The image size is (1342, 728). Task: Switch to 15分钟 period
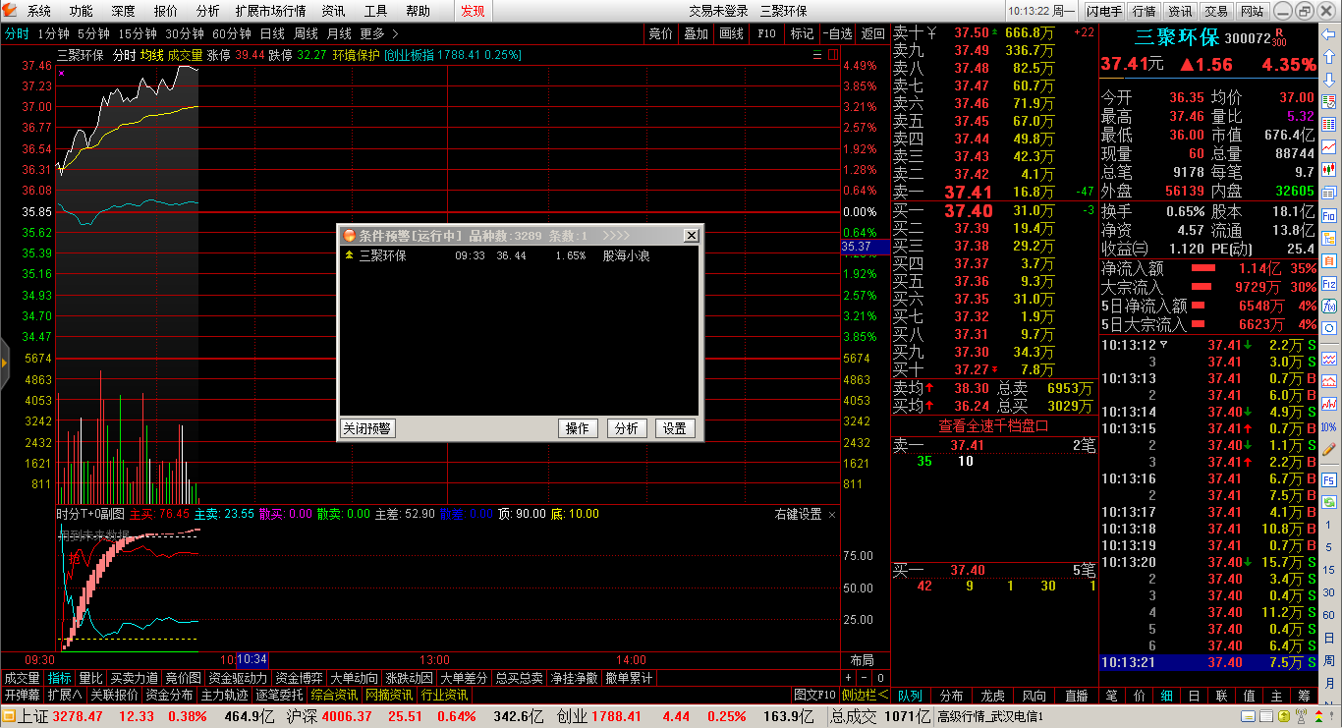[x=138, y=33]
